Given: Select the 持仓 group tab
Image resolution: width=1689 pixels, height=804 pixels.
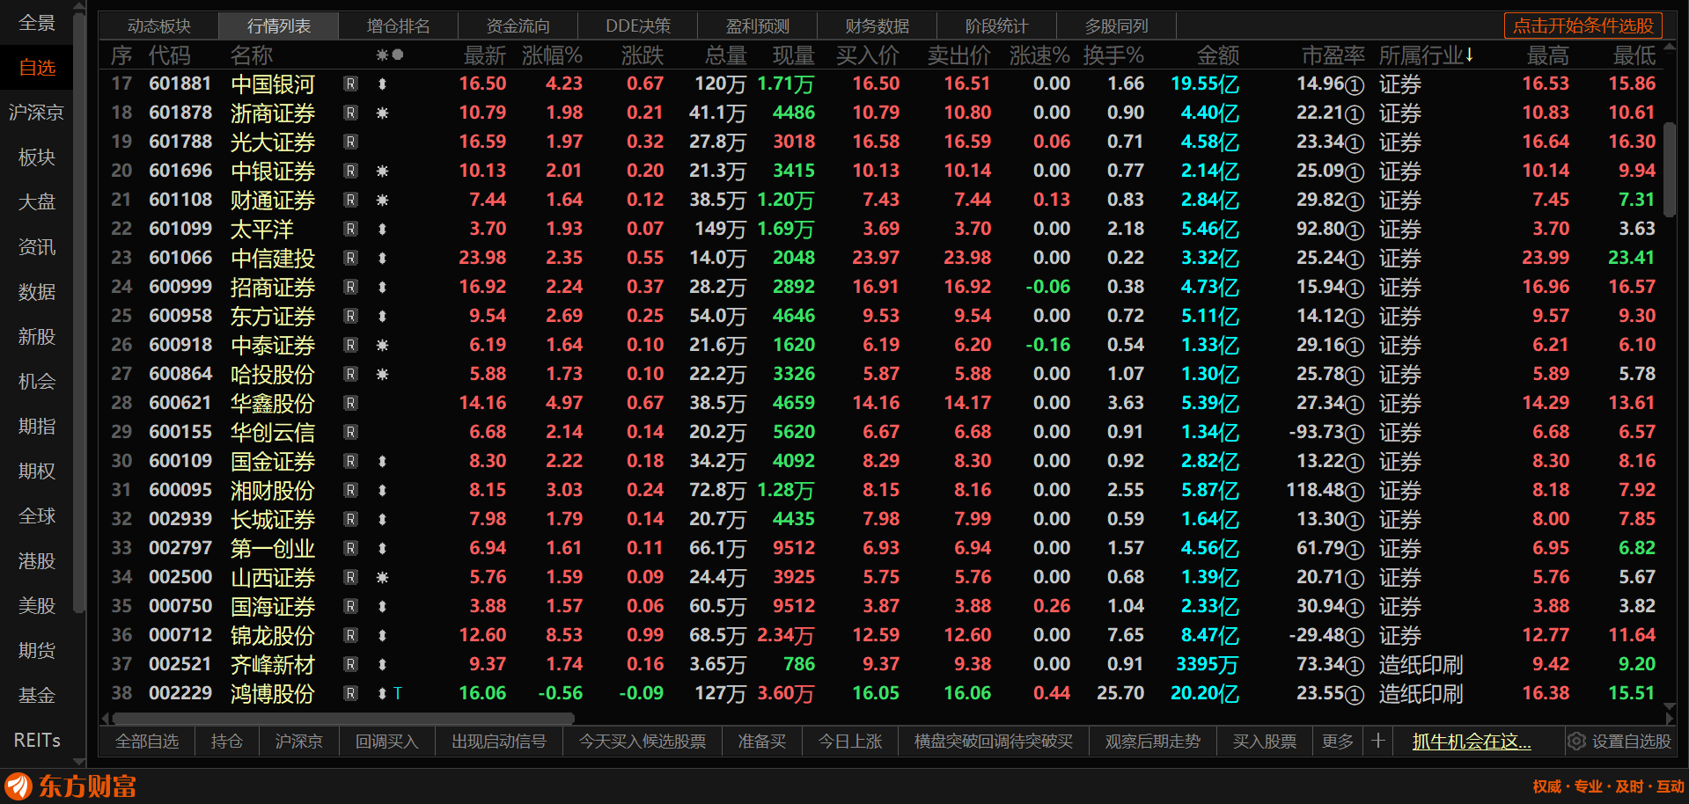Looking at the screenshot, I should coord(227,742).
